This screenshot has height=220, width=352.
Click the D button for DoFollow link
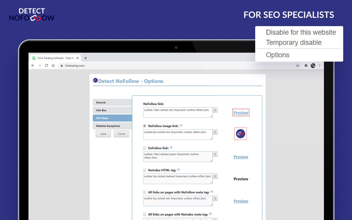pos(215,154)
